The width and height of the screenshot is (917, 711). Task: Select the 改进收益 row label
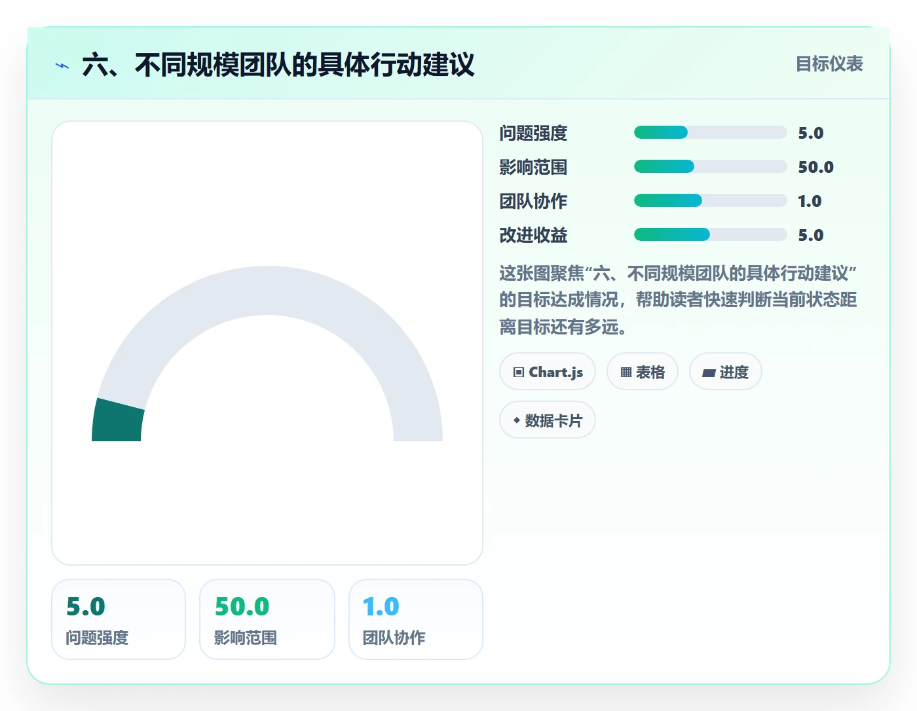point(533,235)
